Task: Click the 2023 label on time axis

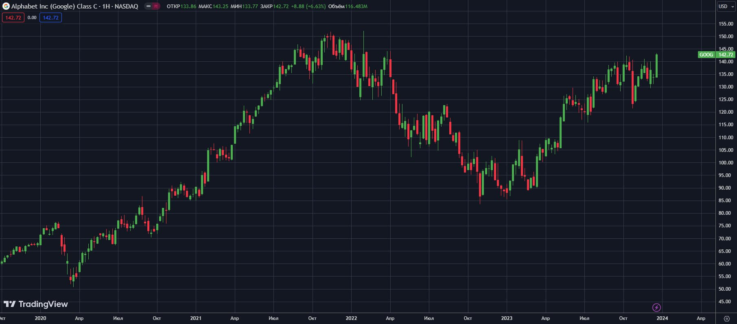Action: click(507, 318)
